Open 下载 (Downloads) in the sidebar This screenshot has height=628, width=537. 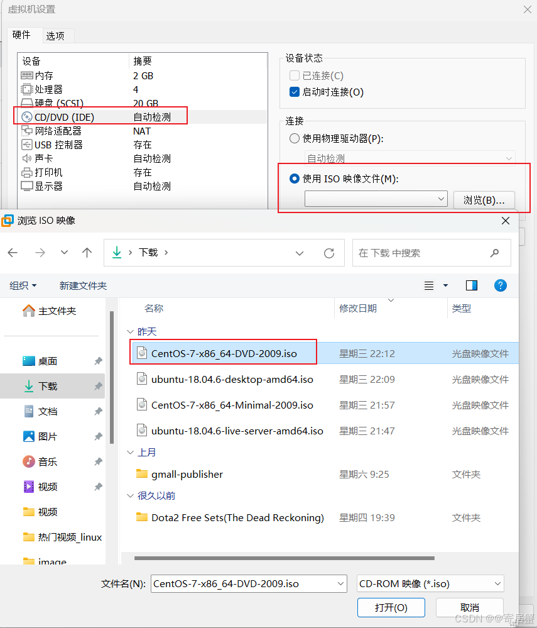pyautogui.click(x=52, y=386)
